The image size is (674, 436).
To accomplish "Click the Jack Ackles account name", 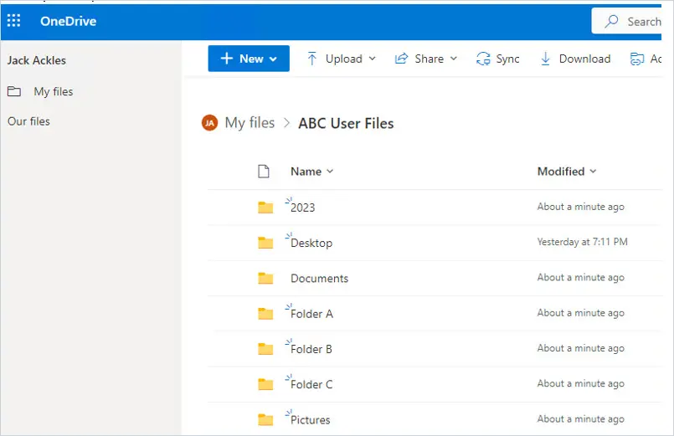I will pyautogui.click(x=37, y=60).
